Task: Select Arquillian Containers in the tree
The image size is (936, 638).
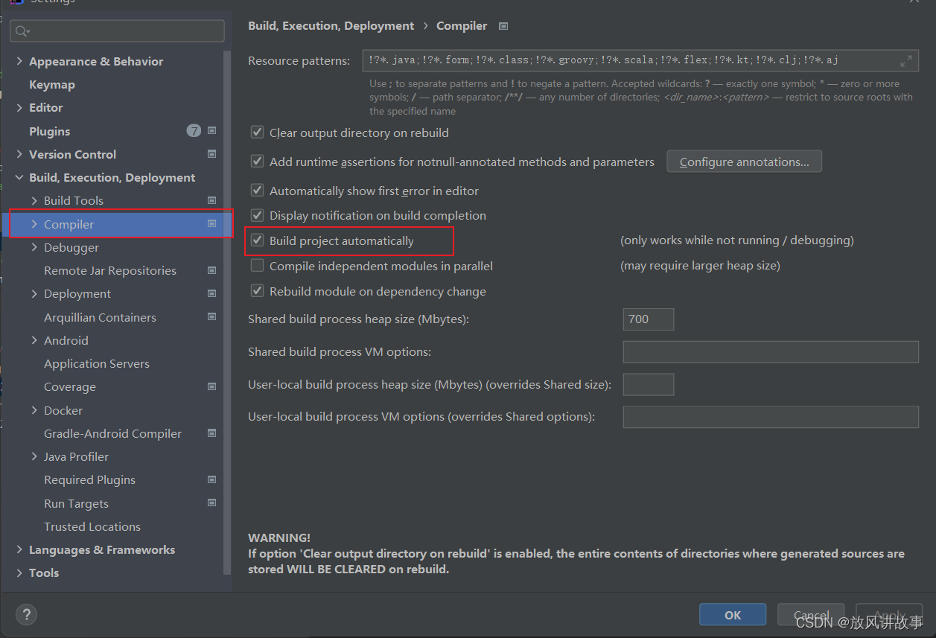Action: [100, 317]
